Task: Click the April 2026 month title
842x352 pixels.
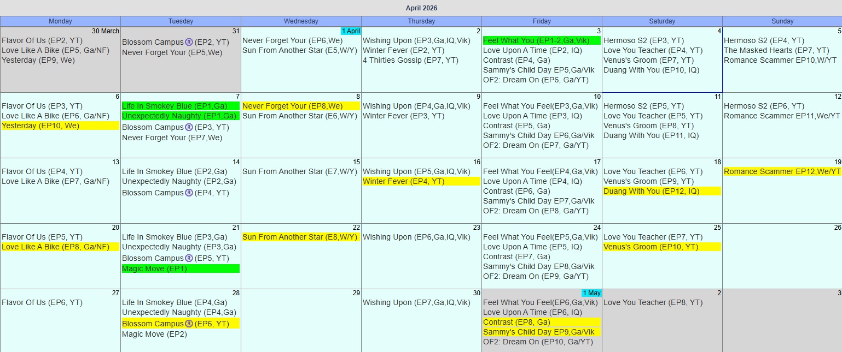Action: point(421,8)
